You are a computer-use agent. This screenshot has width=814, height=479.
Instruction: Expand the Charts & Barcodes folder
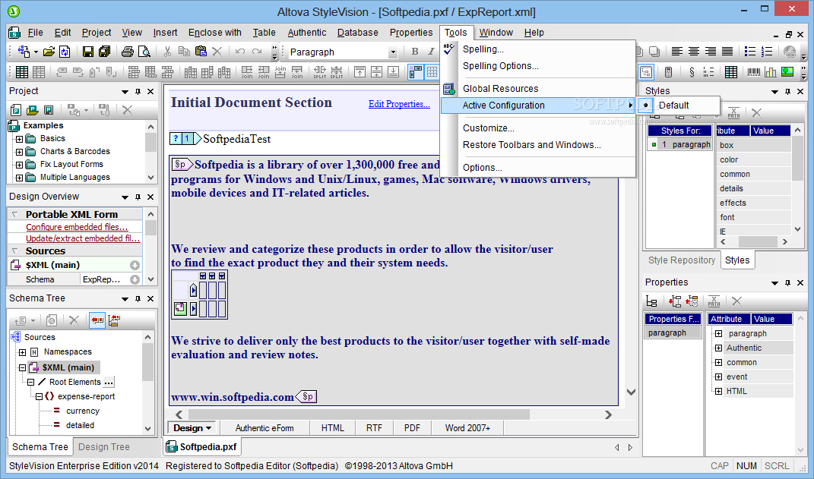(x=19, y=152)
